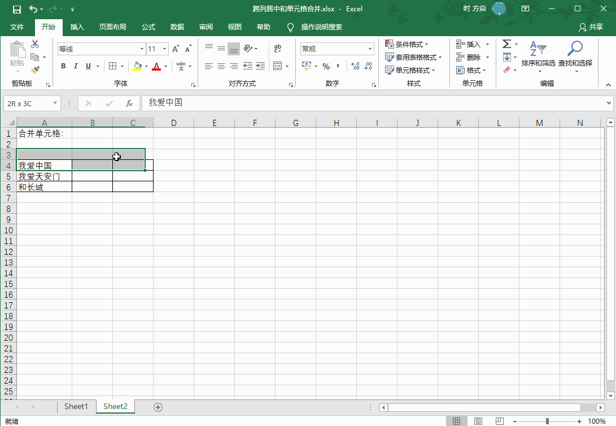Click the decrease indent icon
The height and width of the screenshot is (426, 616).
(x=247, y=66)
